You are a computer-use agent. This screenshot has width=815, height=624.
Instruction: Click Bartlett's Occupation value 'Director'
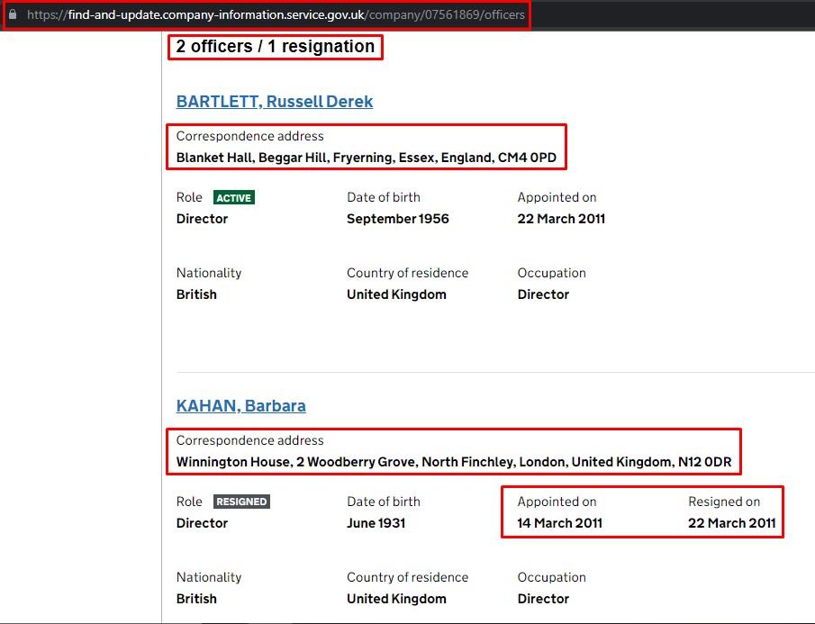click(x=543, y=294)
